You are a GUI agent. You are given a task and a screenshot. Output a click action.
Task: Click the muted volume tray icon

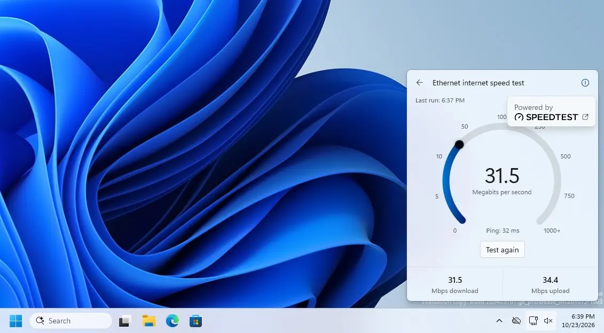click(x=548, y=321)
